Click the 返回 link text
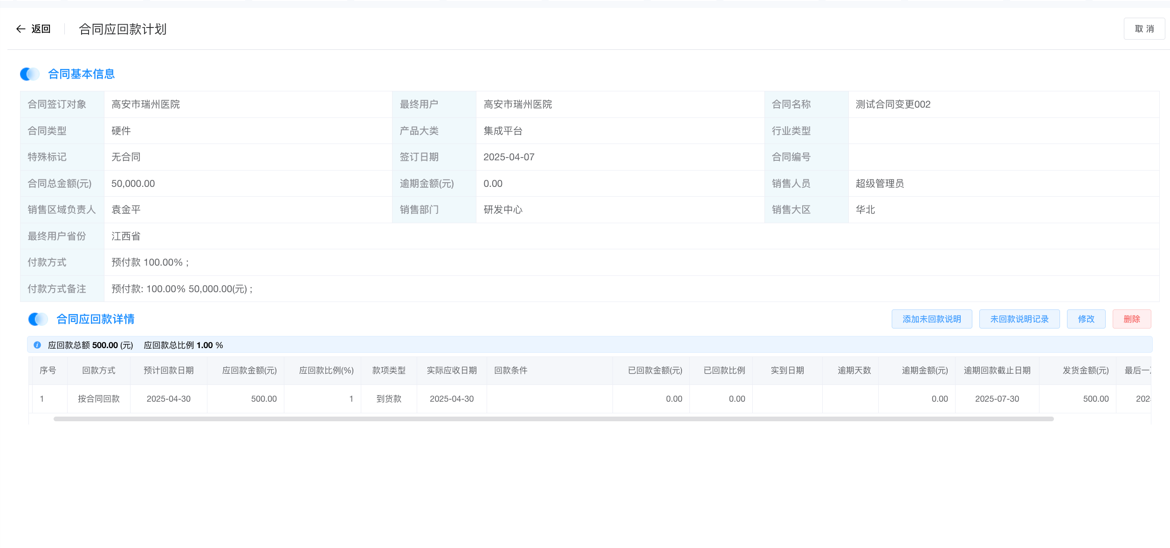Image resolution: width=1170 pixels, height=548 pixels. [41, 29]
